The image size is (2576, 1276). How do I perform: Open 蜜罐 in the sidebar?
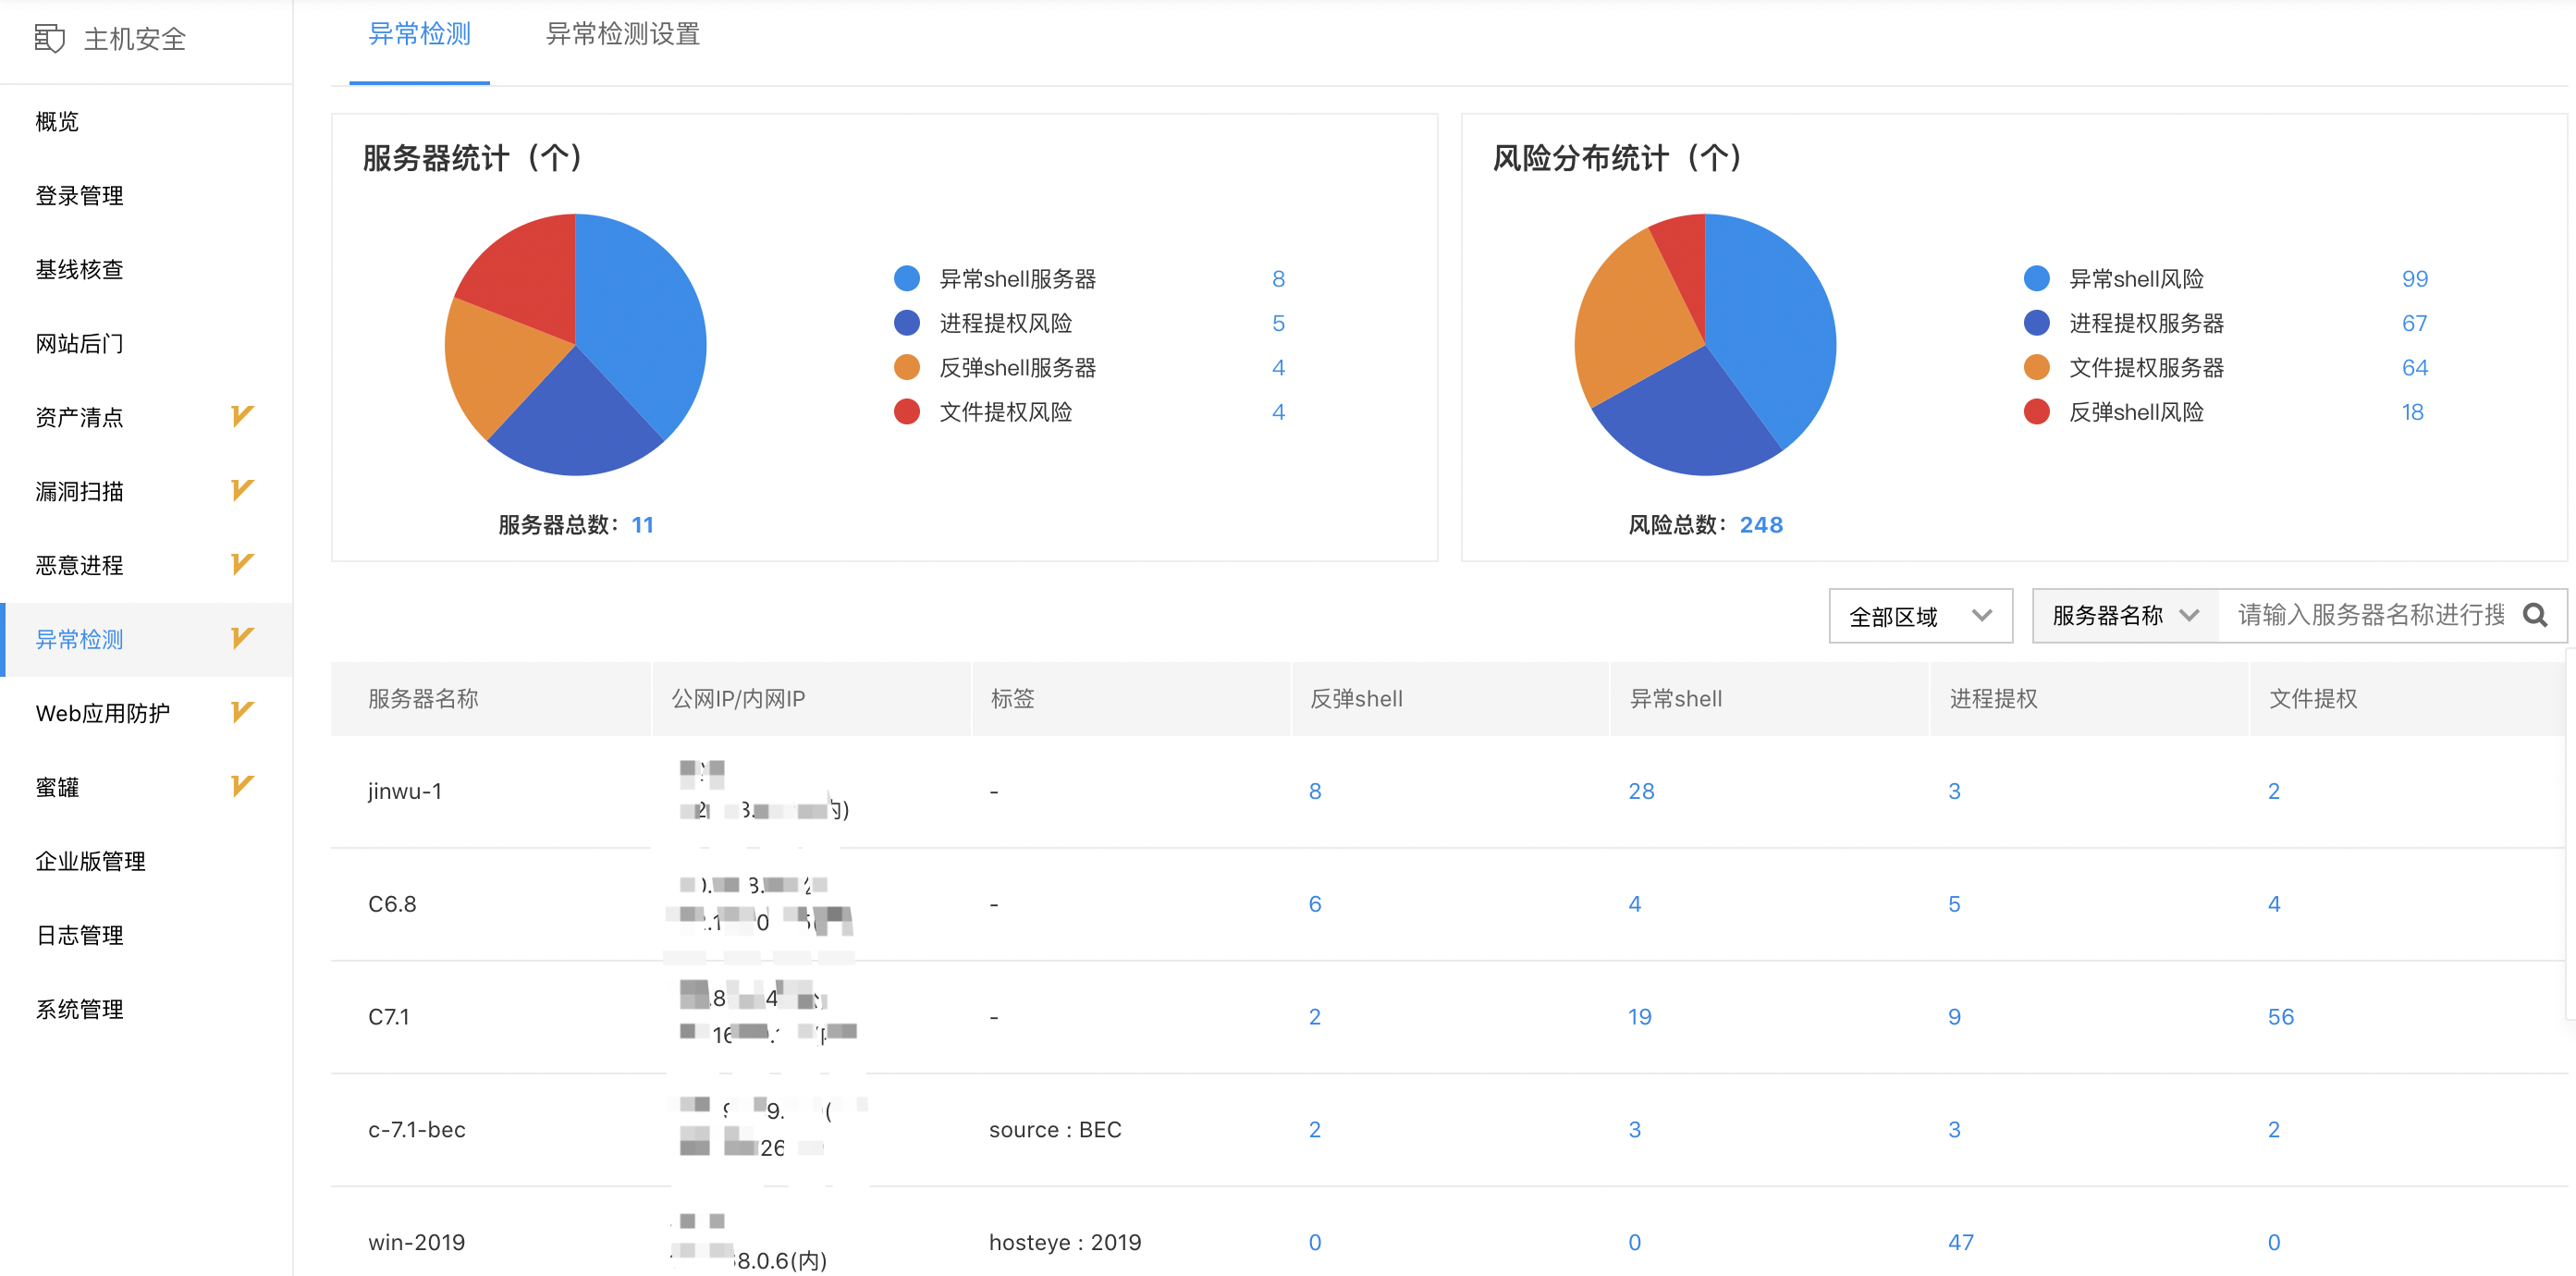pyautogui.click(x=57, y=788)
